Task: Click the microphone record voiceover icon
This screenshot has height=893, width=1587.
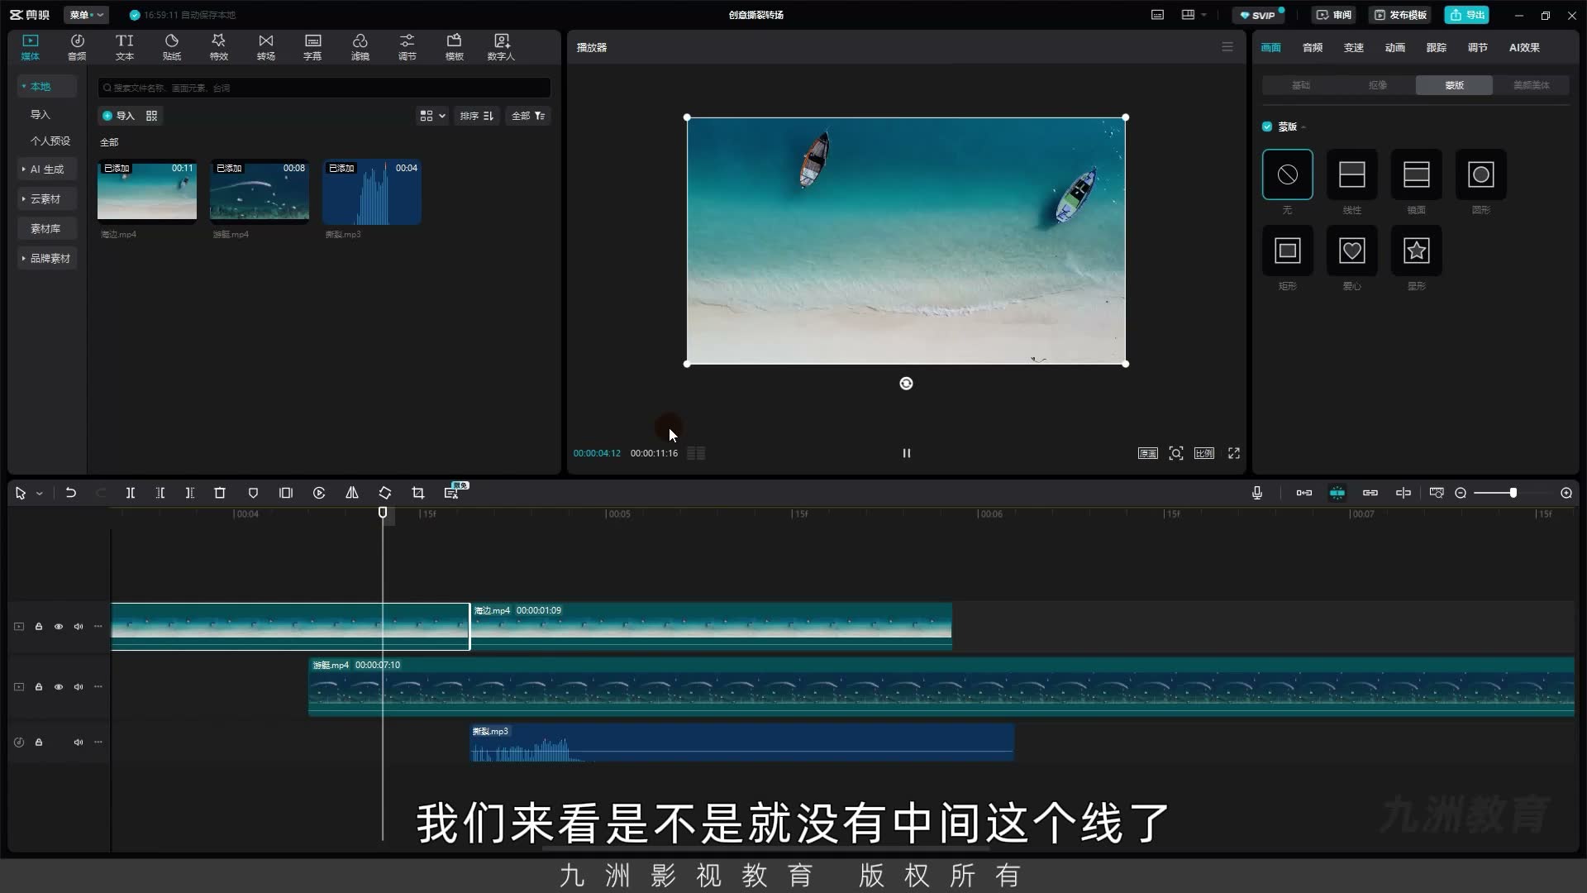Action: tap(1257, 493)
